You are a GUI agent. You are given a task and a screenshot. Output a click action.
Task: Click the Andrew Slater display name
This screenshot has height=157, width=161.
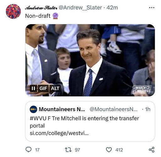coord(41,8)
